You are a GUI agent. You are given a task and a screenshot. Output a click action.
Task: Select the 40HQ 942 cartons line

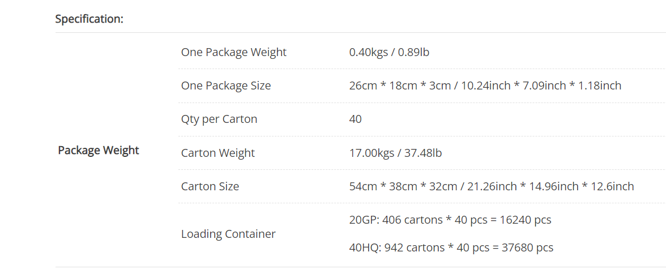[451, 247]
